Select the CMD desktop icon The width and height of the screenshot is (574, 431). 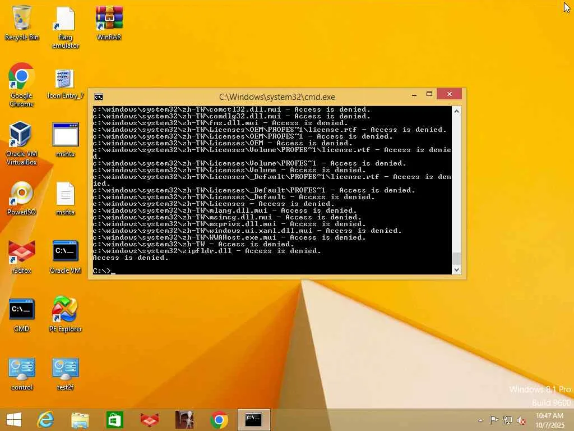coord(22,315)
